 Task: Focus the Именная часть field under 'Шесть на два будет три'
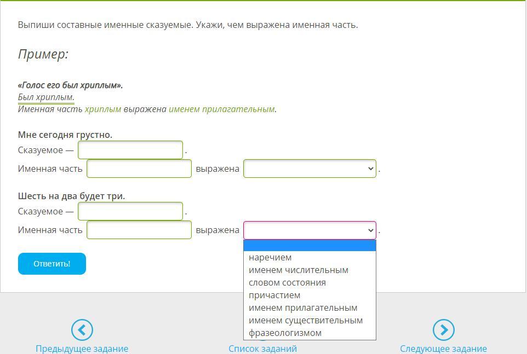(139, 230)
